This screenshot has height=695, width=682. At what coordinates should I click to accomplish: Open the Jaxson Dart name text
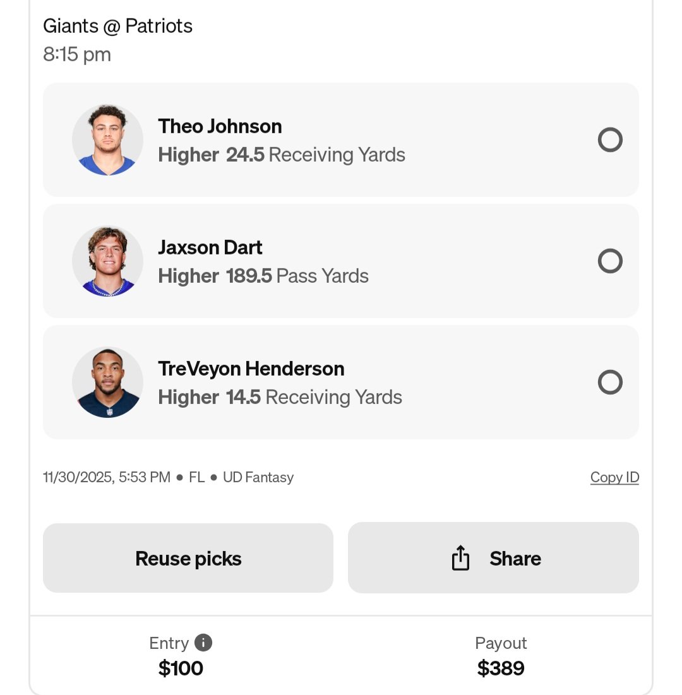pos(210,247)
